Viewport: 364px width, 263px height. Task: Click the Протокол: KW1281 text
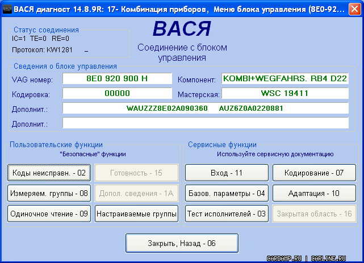pyautogui.click(x=42, y=50)
